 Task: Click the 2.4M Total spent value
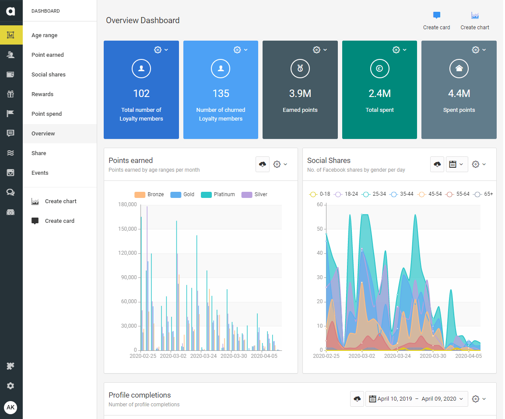[379, 93]
